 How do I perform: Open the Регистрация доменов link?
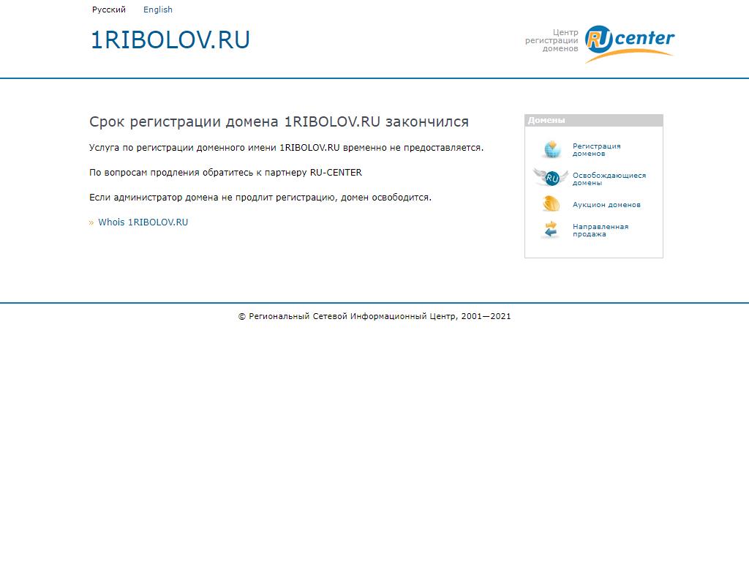coord(596,150)
